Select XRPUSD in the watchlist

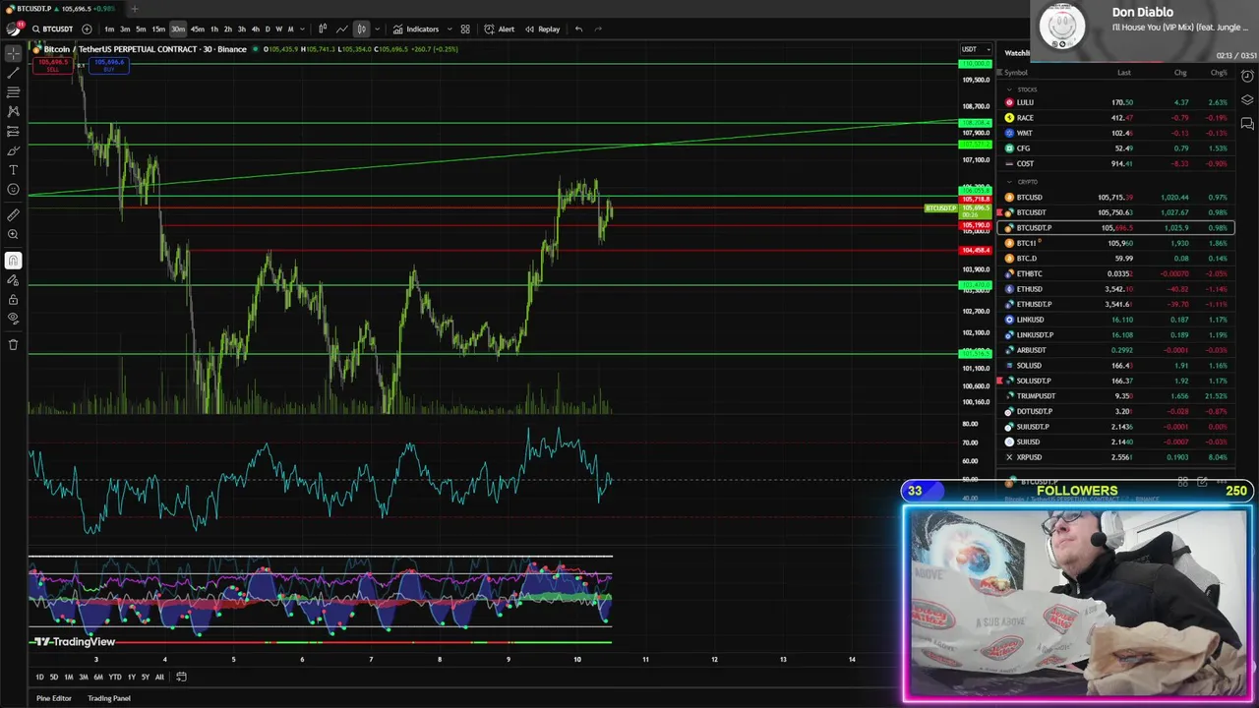point(1116,457)
